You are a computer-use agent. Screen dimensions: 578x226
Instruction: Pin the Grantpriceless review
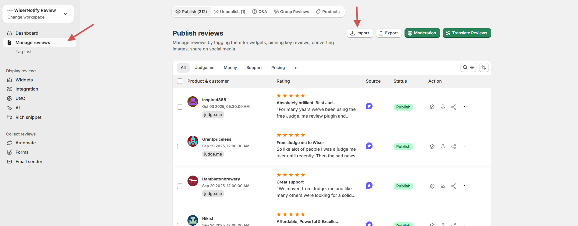pos(443,146)
